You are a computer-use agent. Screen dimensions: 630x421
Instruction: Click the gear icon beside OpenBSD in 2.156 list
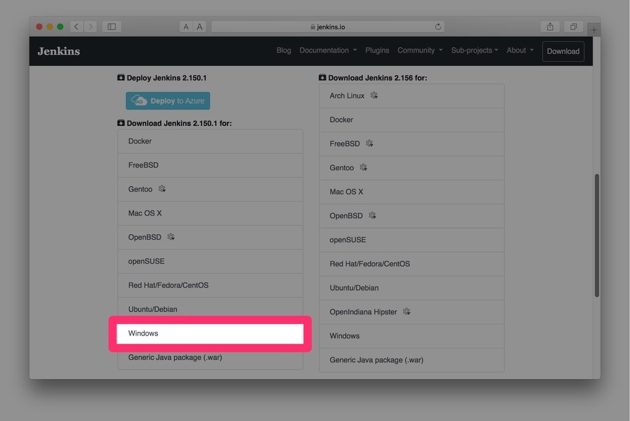(x=372, y=216)
